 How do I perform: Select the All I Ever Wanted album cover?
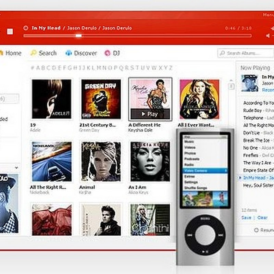199,99
